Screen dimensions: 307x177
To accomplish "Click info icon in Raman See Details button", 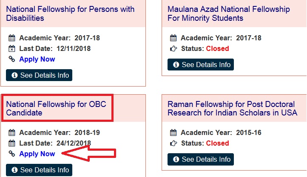I will 176,159.
